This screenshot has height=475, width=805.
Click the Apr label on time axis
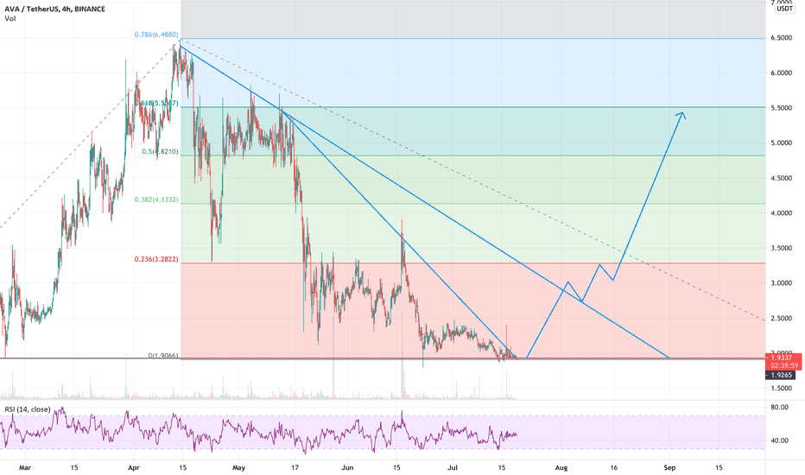[x=134, y=467]
